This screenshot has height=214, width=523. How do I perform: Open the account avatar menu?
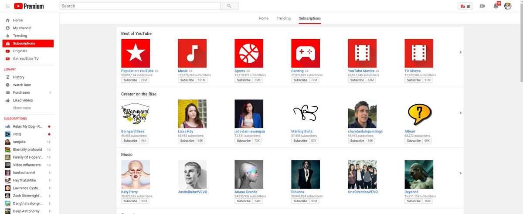[508, 6]
